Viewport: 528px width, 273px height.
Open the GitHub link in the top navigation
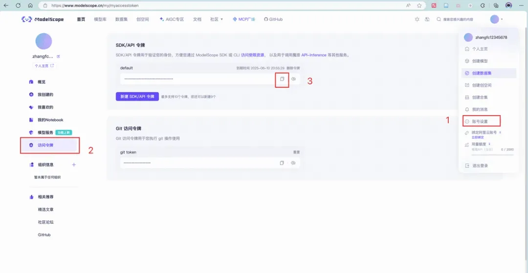click(x=273, y=19)
